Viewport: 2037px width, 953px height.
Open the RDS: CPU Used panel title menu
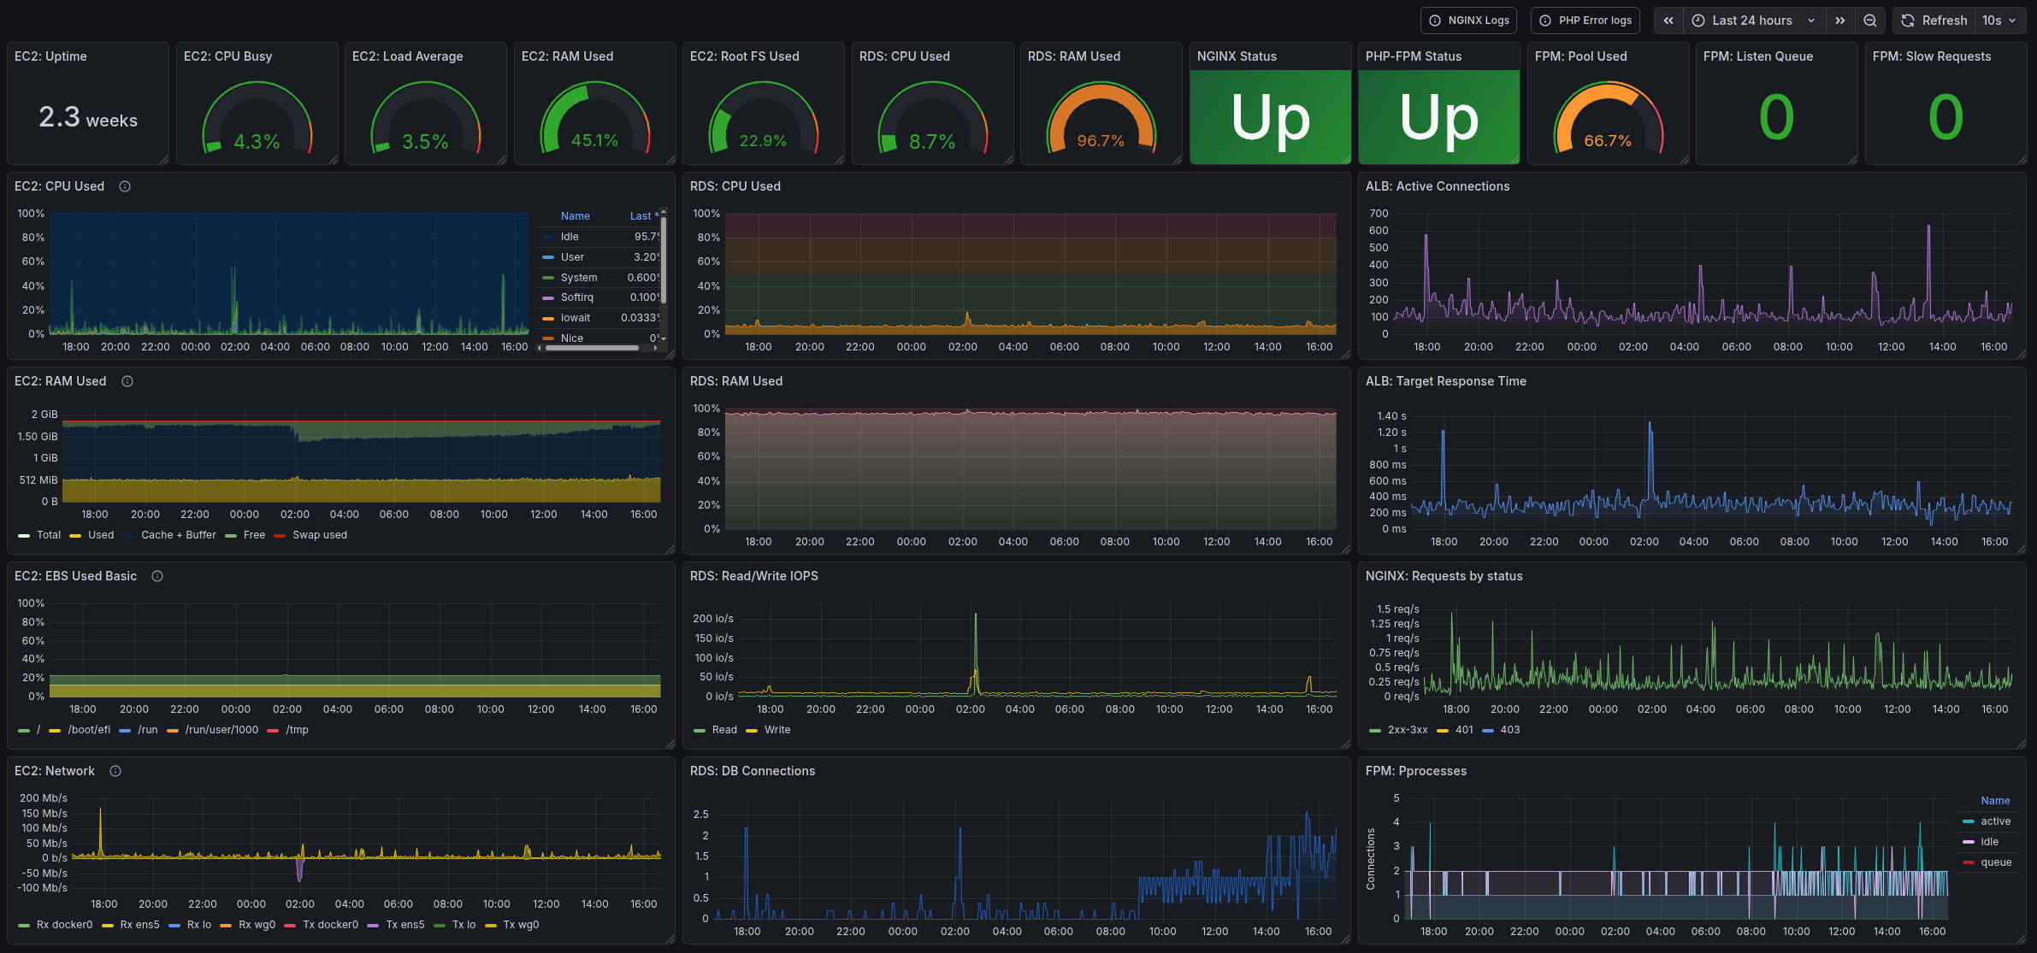click(735, 186)
